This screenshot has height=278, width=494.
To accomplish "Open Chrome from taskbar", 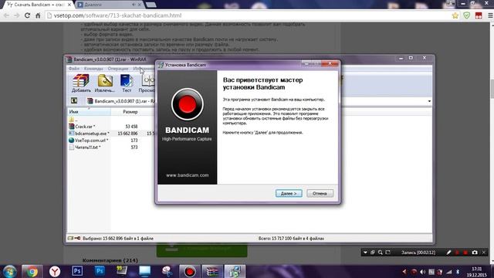I will pyautogui.click(x=32, y=271).
